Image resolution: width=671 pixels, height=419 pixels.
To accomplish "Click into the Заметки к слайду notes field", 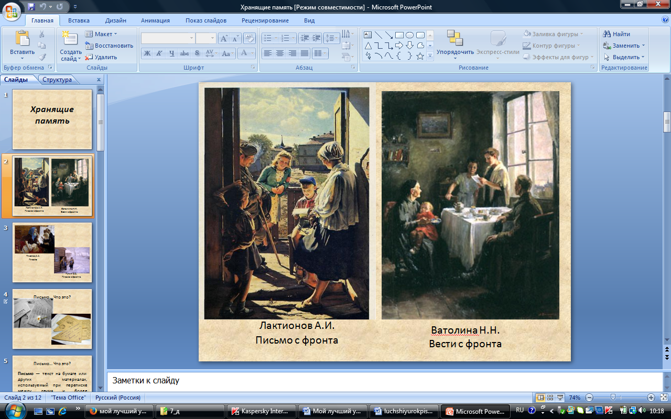I will click(x=384, y=381).
